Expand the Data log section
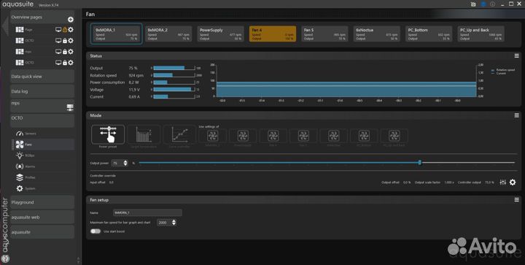The image size is (525, 265). [x=42, y=91]
